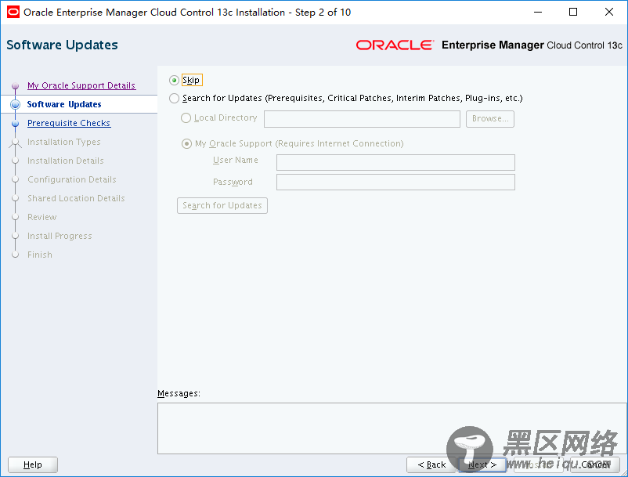Image resolution: width=628 pixels, height=477 pixels.
Task: Select the Software Updates step in sidebar
Action: pyautogui.click(x=64, y=104)
